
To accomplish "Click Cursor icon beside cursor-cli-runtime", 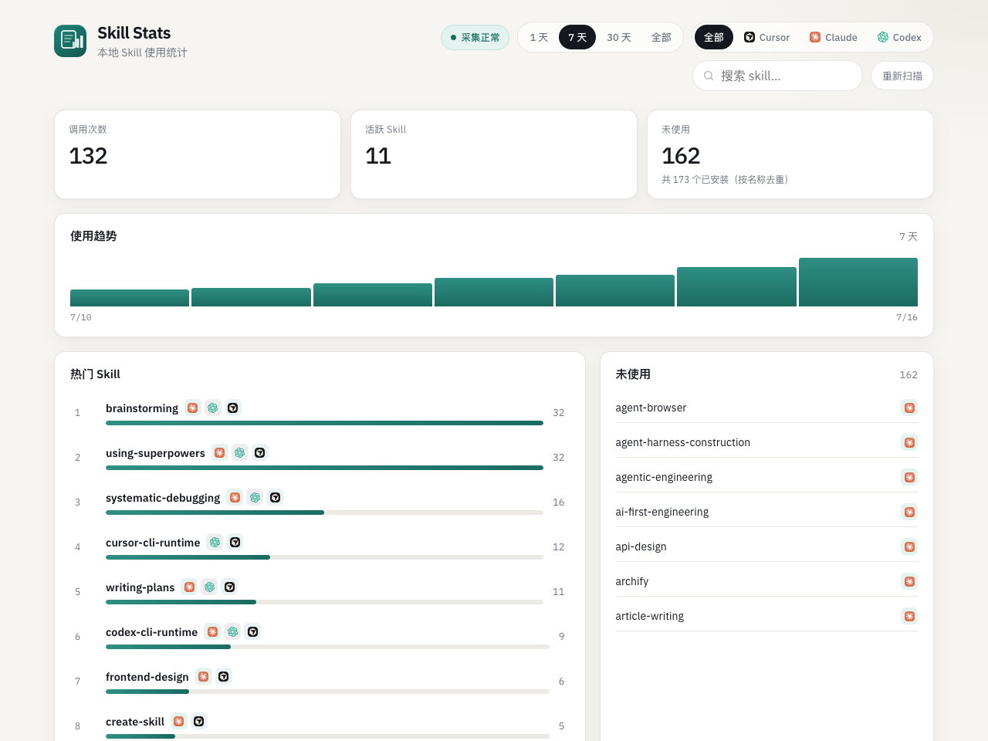I will point(235,542).
